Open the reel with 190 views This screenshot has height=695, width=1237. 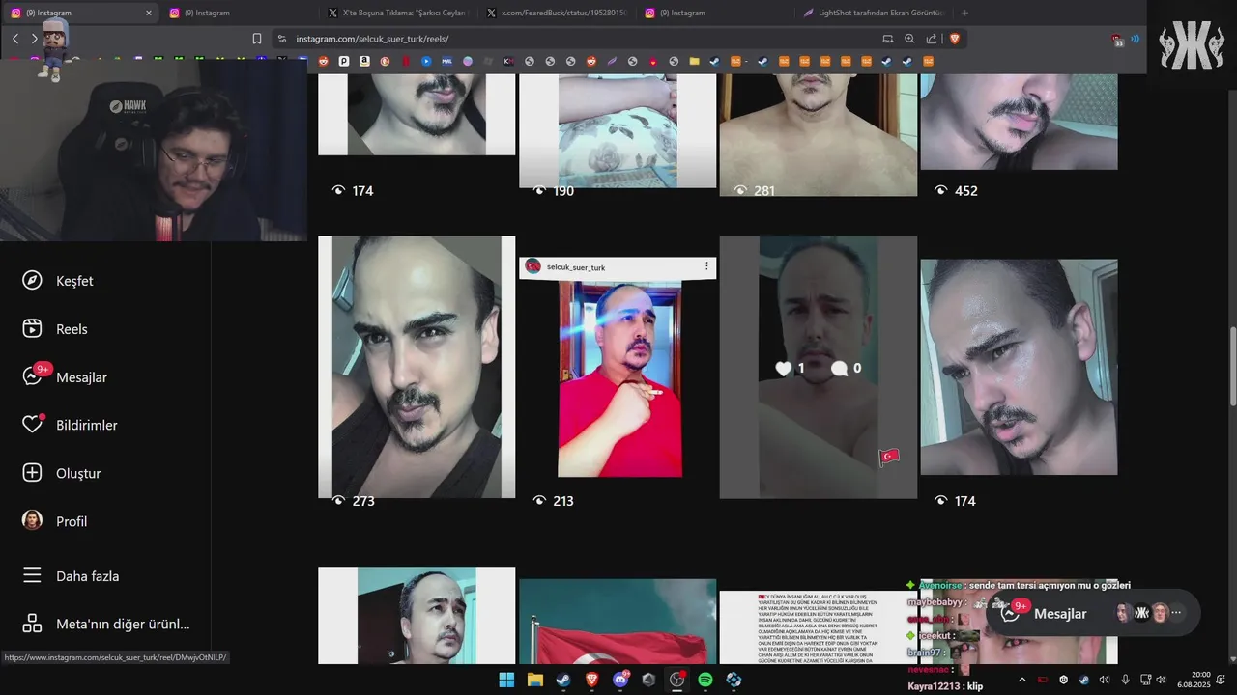coord(618,130)
